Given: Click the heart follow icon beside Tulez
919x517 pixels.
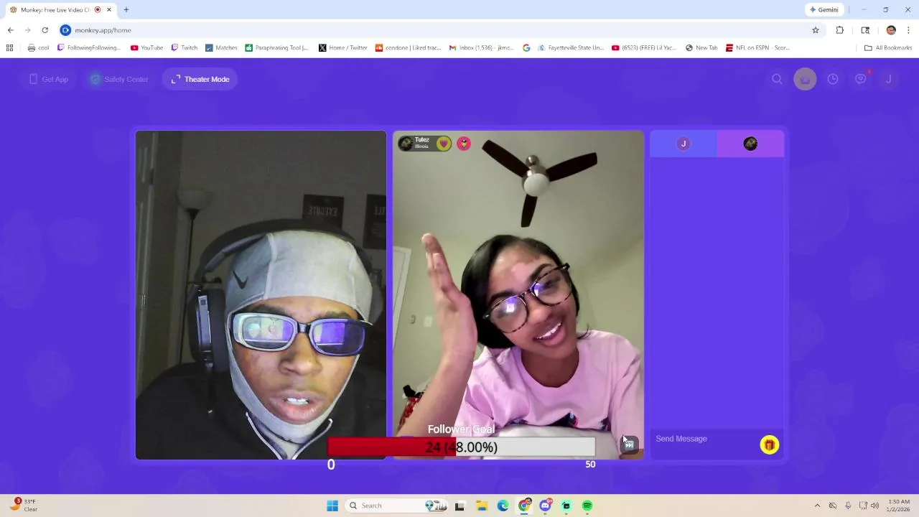Looking at the screenshot, I should 444,144.
